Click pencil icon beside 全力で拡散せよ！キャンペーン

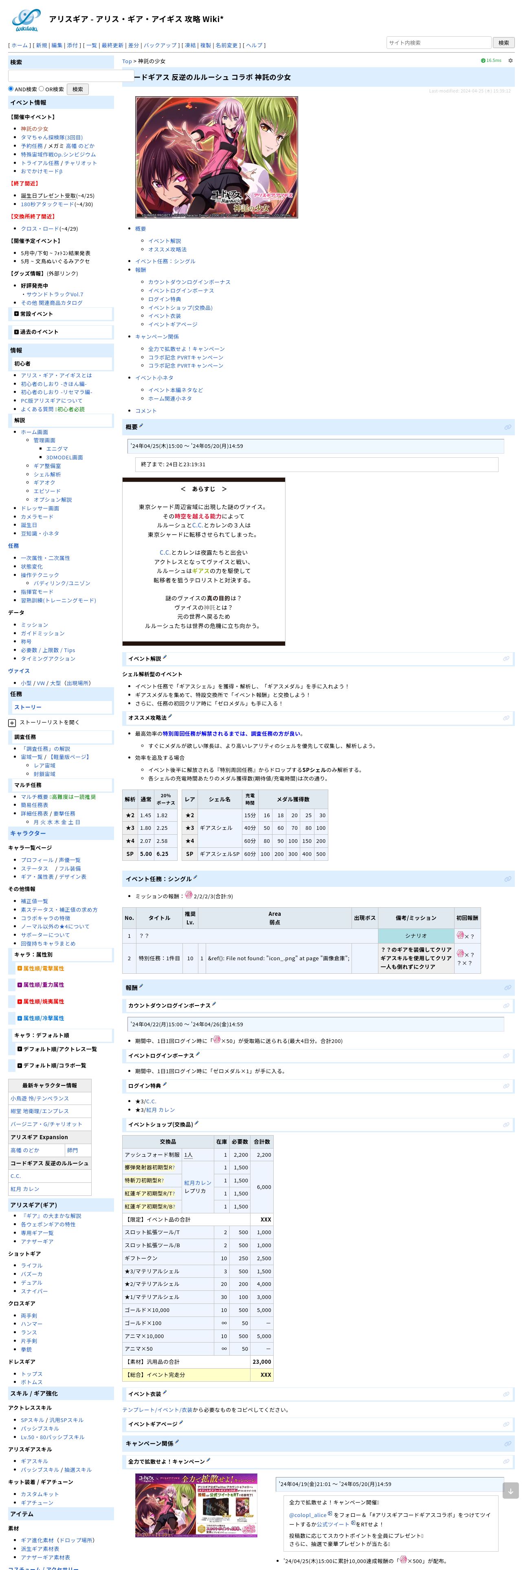[x=208, y=1460]
